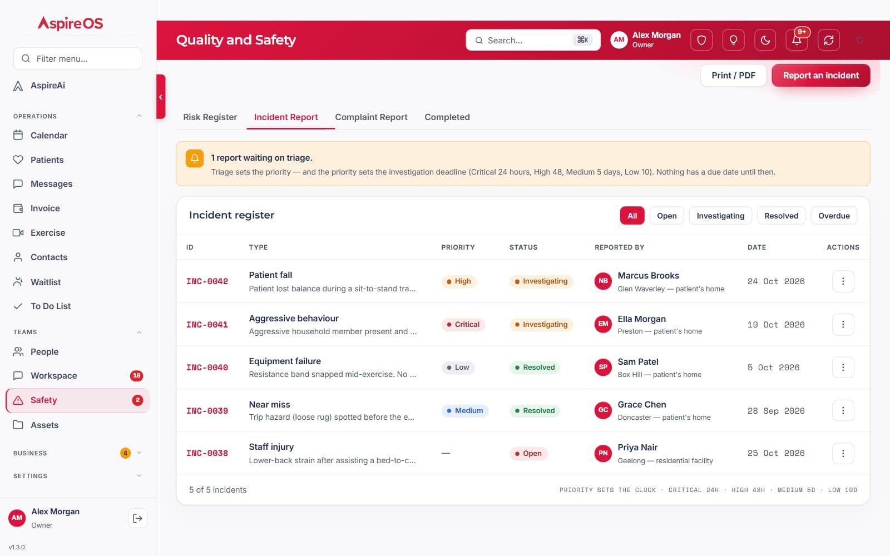Viewport: 890px width, 556px height.
Task: Click the lightbulb icon in header
Action: coord(733,40)
